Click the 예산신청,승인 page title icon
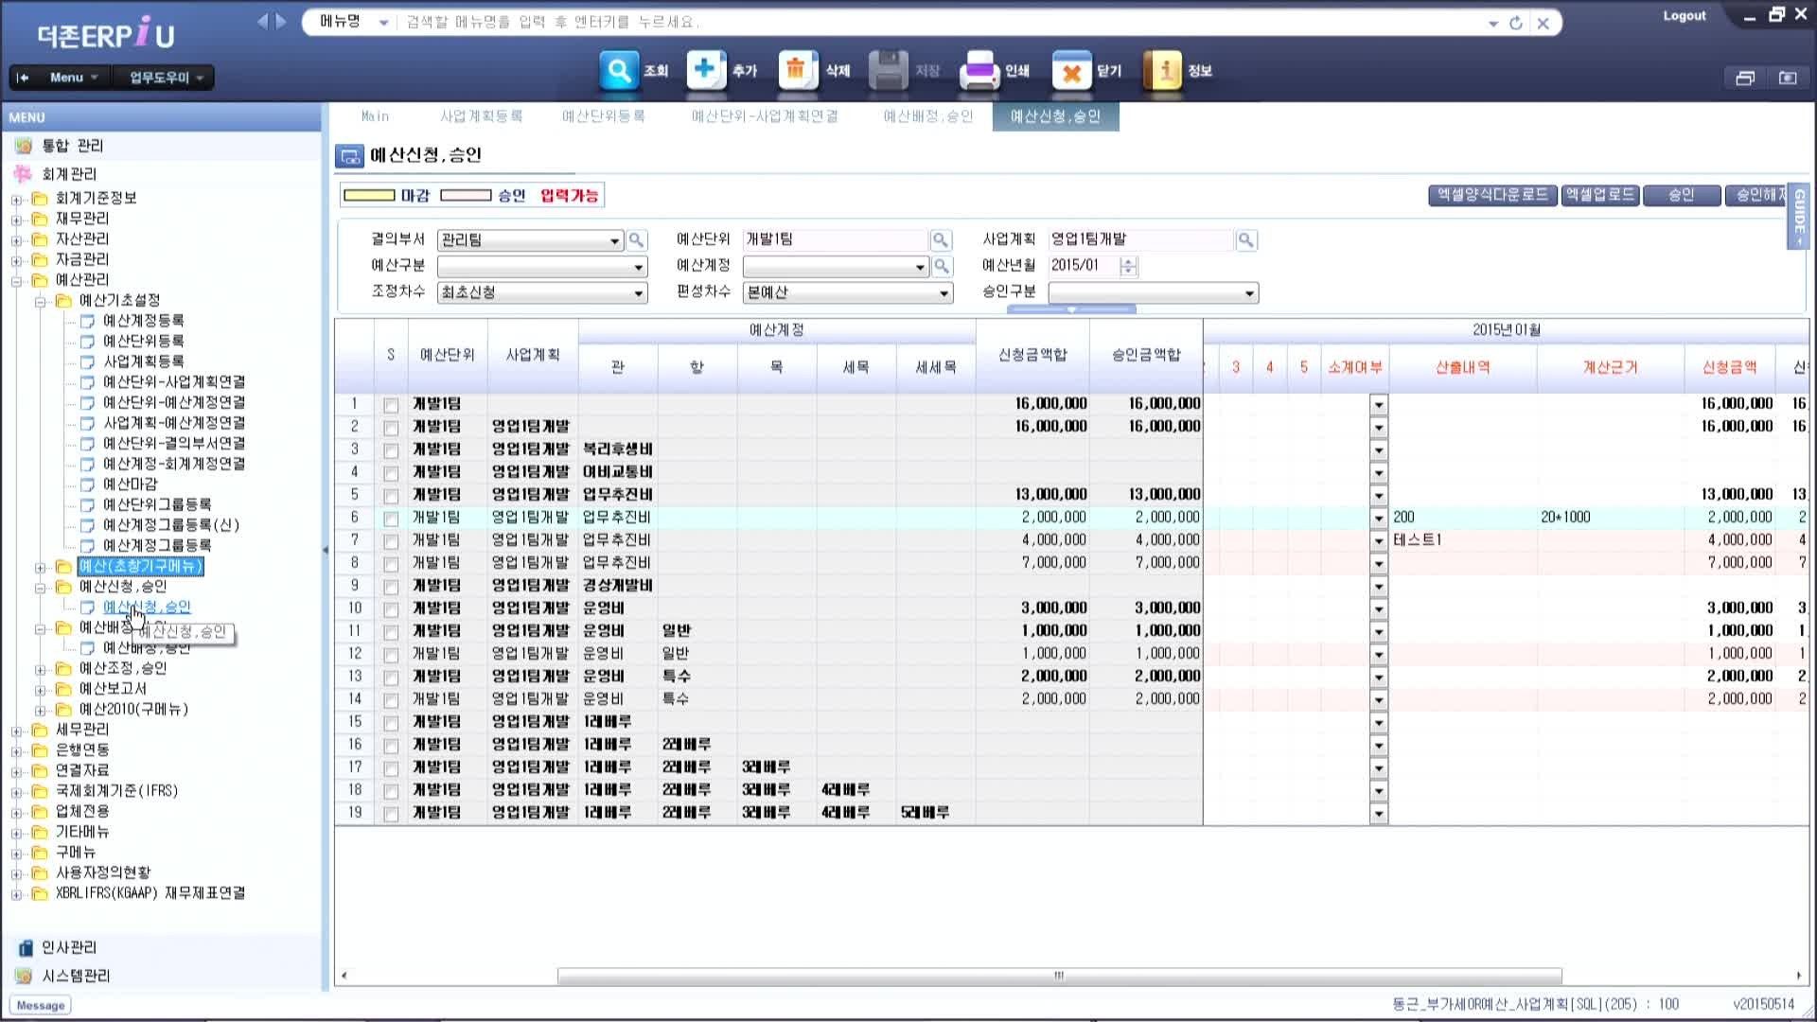This screenshot has height=1022, width=1817. tap(349, 156)
